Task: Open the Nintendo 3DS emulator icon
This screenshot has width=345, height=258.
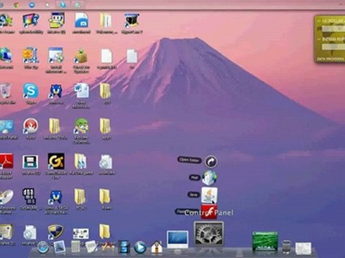Action: click(x=30, y=162)
